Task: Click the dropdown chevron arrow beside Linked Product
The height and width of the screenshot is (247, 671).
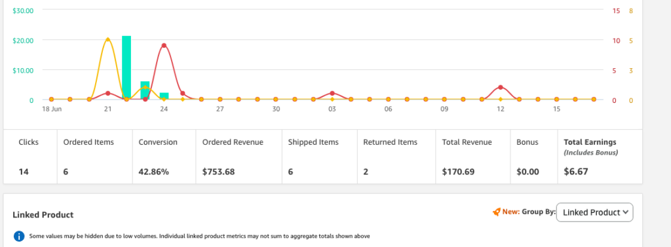Action: (x=626, y=212)
